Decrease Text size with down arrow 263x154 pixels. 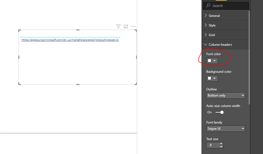(221, 147)
